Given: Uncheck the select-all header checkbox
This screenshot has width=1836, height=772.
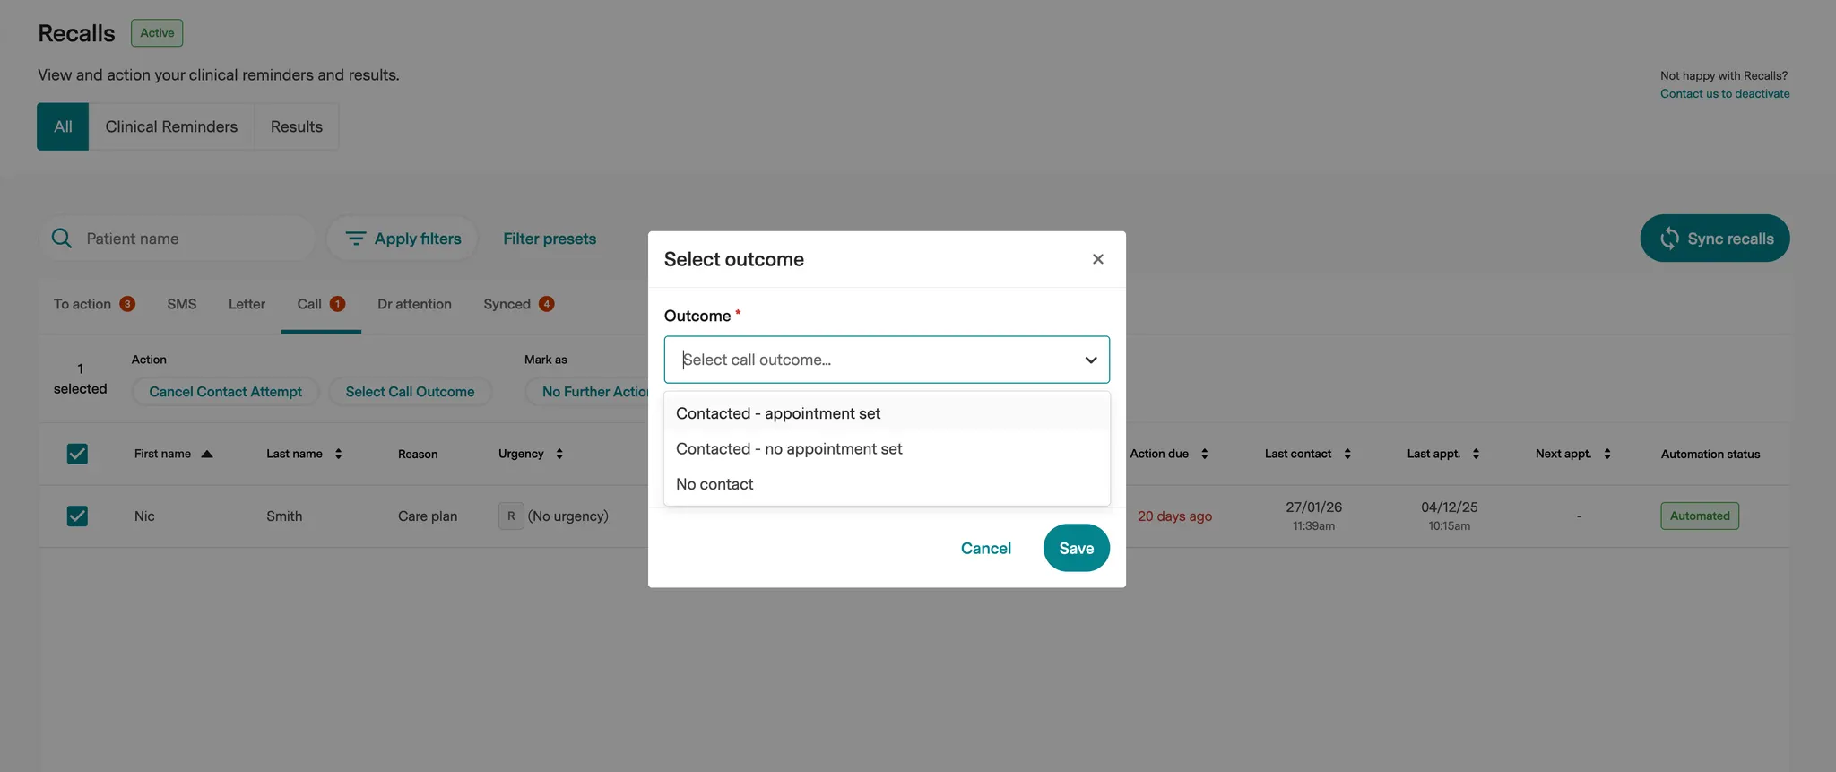Looking at the screenshot, I should pyautogui.click(x=77, y=454).
